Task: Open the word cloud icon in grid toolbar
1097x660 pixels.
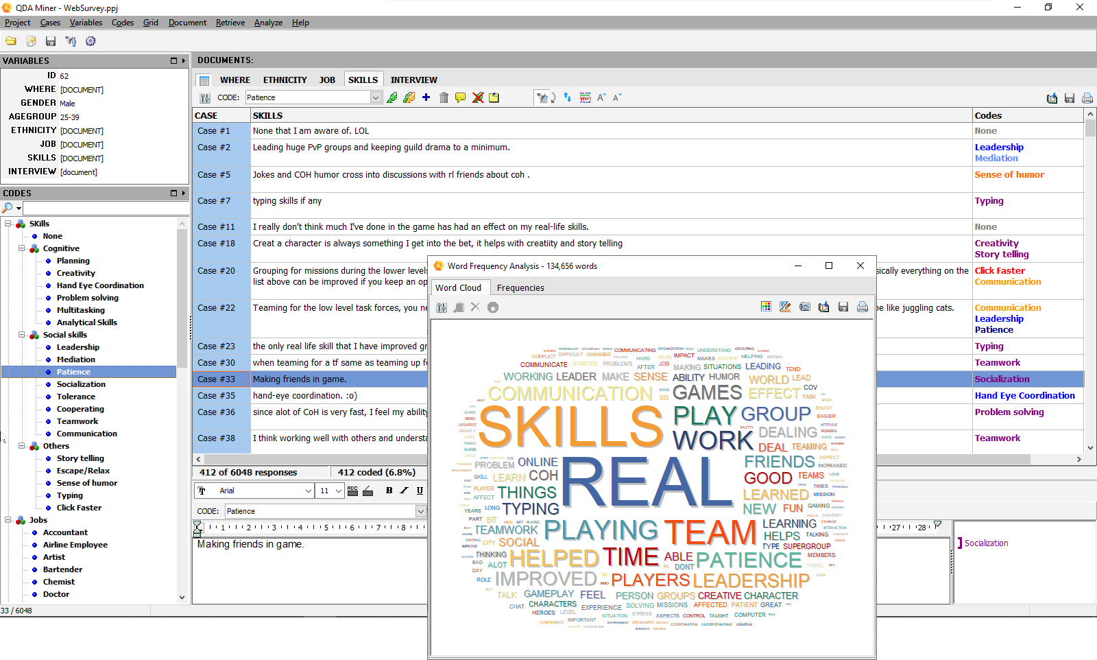Action: 585,97
